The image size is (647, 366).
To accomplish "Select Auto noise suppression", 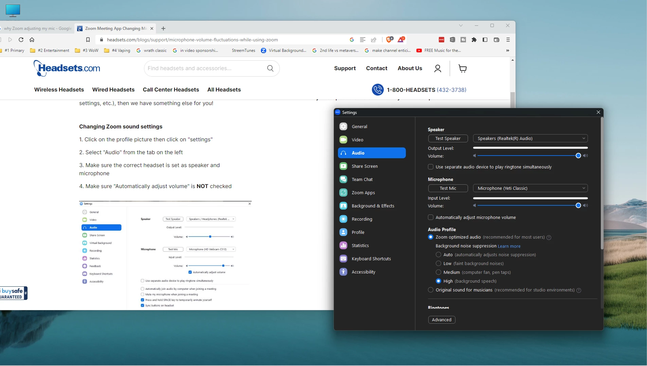I will [438, 255].
